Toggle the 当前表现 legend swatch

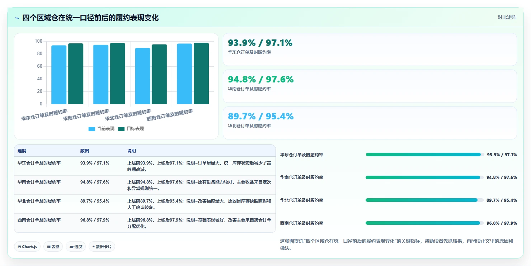point(92,129)
